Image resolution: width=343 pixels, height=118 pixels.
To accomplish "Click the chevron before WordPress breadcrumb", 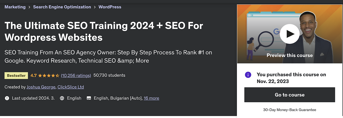I will coord(95,7).
